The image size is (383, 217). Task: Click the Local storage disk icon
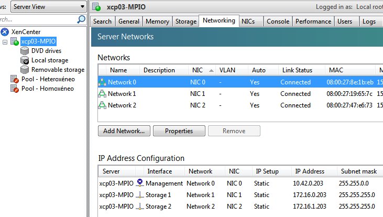click(x=25, y=60)
